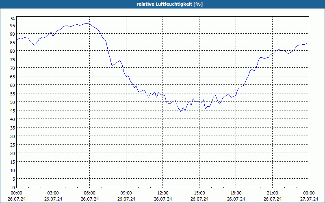The height and width of the screenshot is (203, 325).
Task: Click the humidity curve minimum near 13:30
Action: coord(181,112)
